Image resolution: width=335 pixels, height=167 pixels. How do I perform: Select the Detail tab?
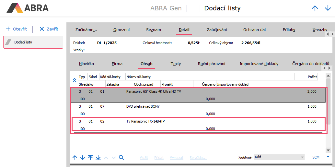click(184, 30)
